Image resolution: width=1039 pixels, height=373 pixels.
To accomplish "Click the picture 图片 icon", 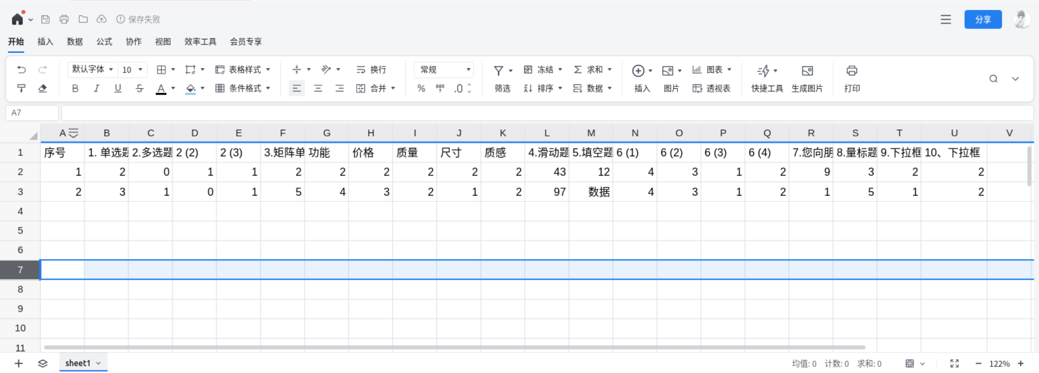I will coord(667,71).
